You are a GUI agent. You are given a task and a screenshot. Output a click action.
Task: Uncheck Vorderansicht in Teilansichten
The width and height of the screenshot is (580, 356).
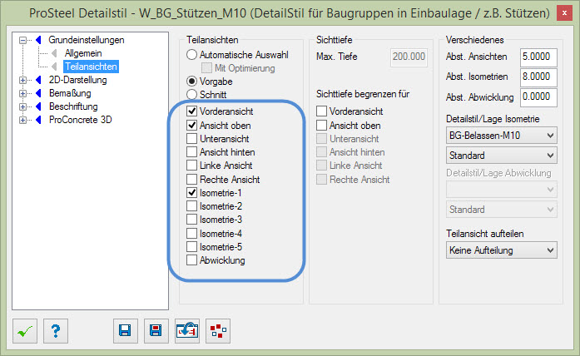(x=191, y=111)
